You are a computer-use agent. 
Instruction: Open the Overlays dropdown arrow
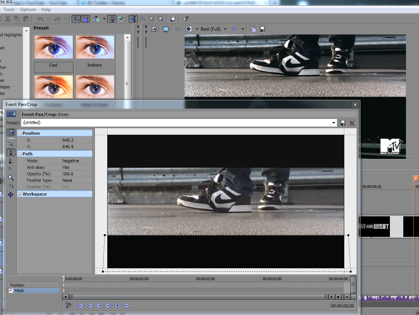242,29
